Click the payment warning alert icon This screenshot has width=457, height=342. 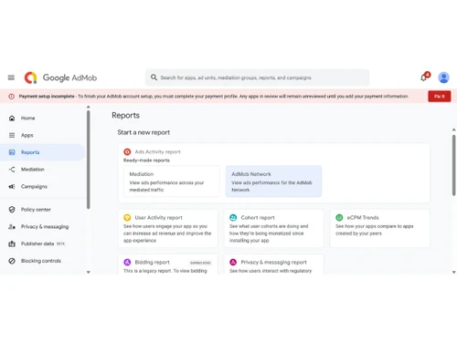click(x=11, y=97)
